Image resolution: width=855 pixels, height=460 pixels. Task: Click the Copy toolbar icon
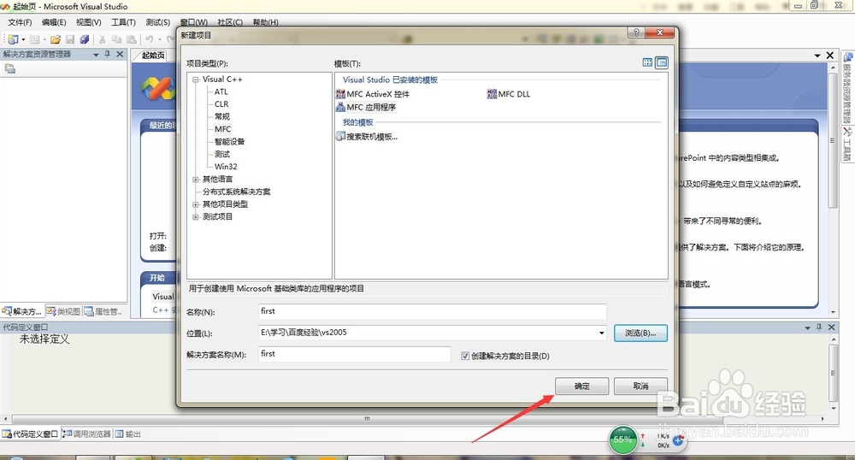coord(116,39)
